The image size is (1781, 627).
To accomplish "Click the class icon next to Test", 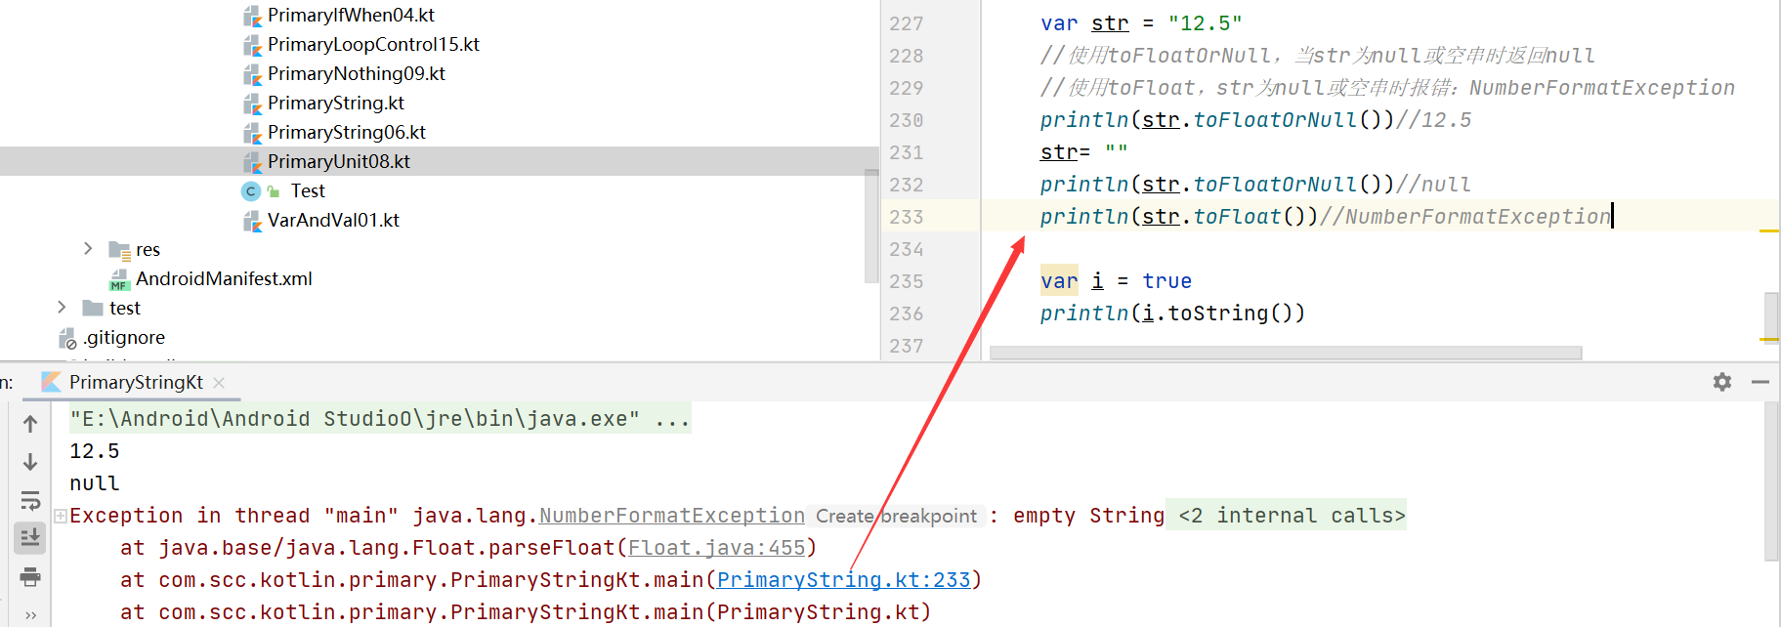I will coord(251,190).
